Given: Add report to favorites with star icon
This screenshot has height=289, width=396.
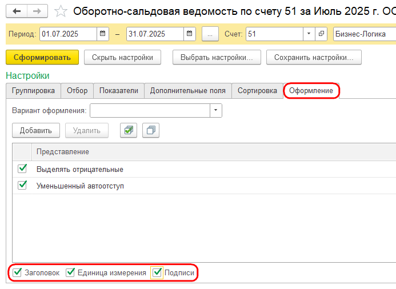Looking at the screenshot, I should coord(61,11).
